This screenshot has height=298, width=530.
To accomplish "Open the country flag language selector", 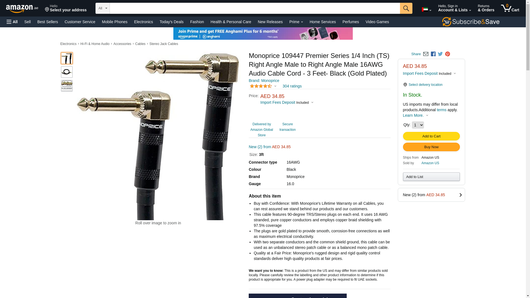I will click(426, 10).
